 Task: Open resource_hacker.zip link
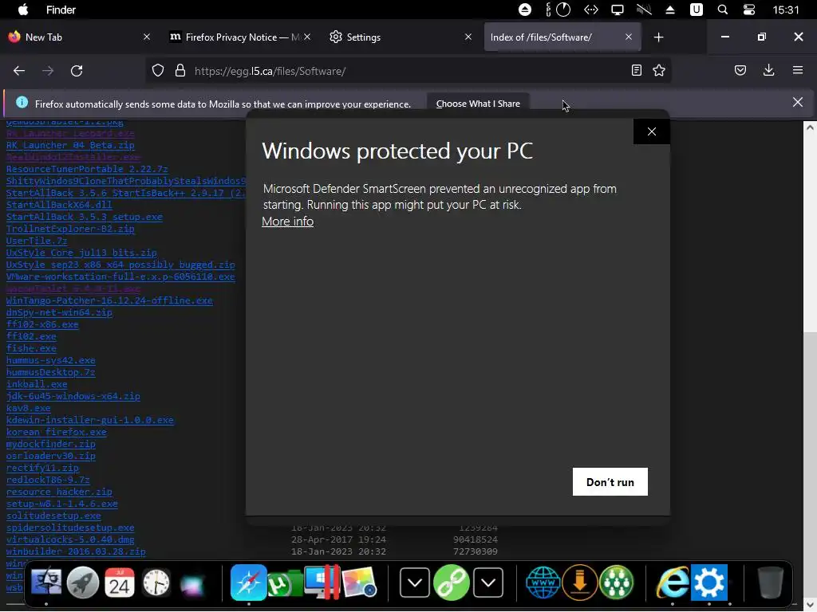click(59, 492)
